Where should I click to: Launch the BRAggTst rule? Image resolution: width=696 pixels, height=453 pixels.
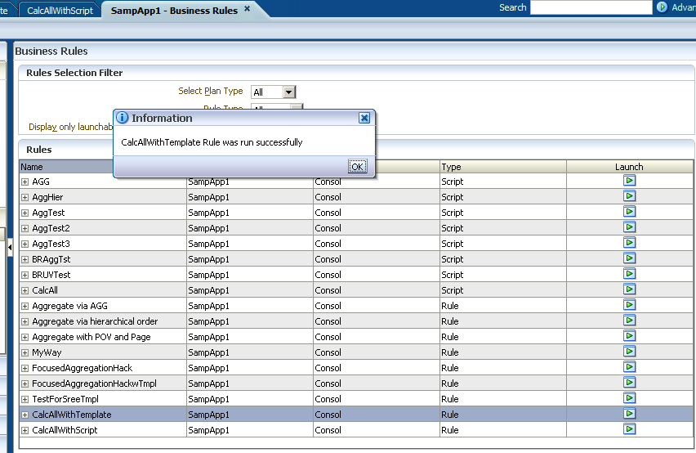[629, 258]
